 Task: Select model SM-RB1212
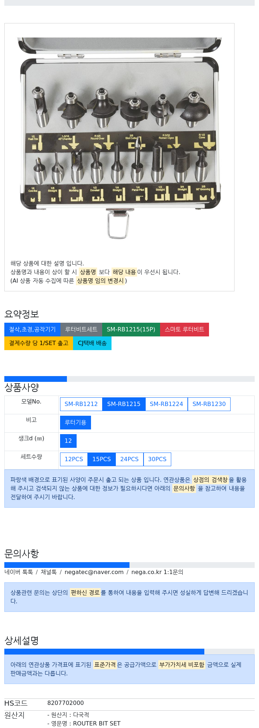click(81, 404)
